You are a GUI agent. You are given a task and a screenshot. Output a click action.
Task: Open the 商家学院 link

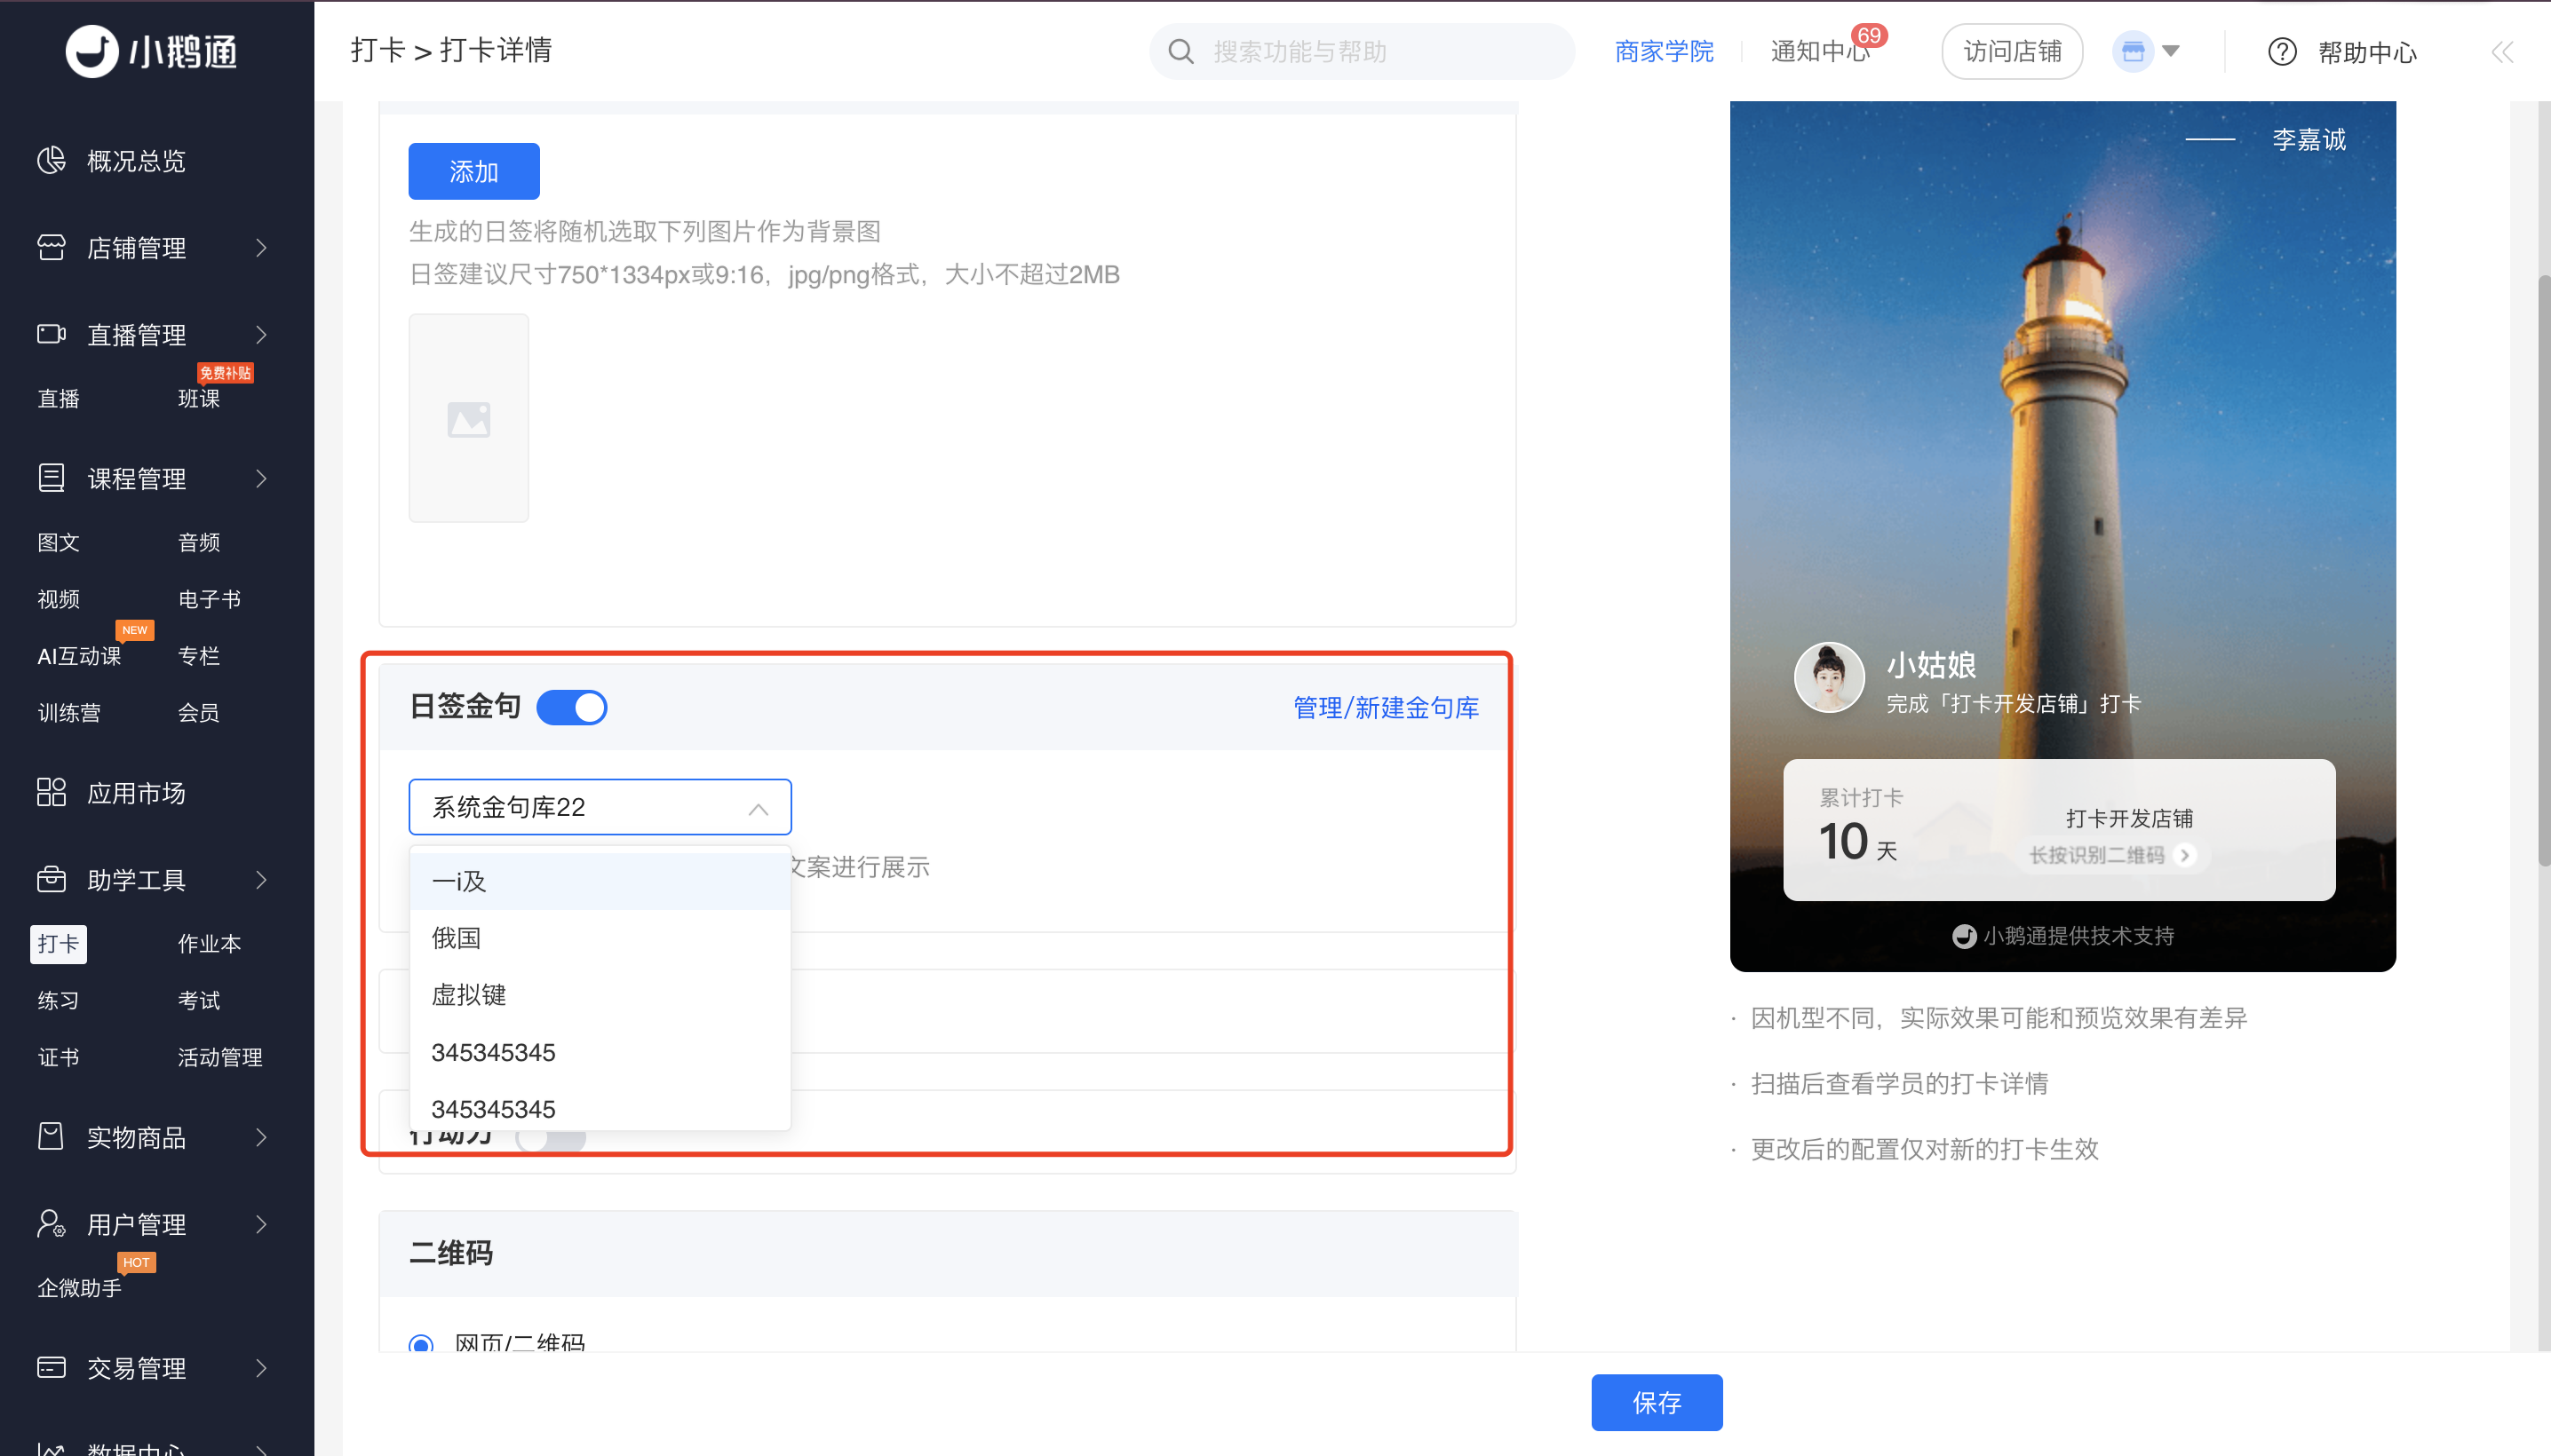point(1665,51)
